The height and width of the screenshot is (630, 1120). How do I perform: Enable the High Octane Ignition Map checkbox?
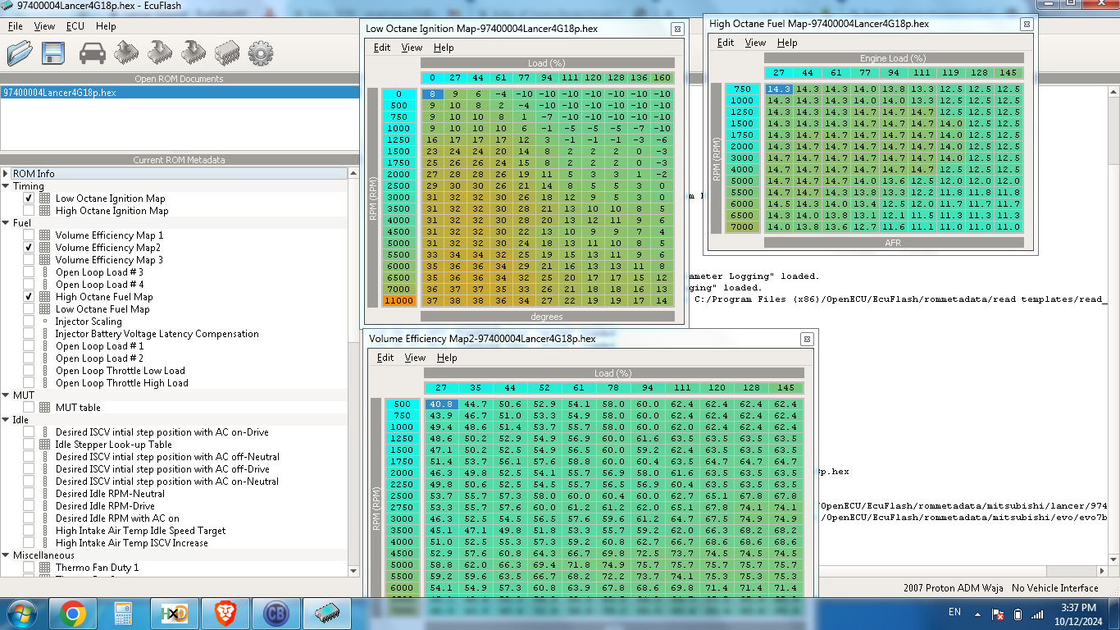coord(29,211)
